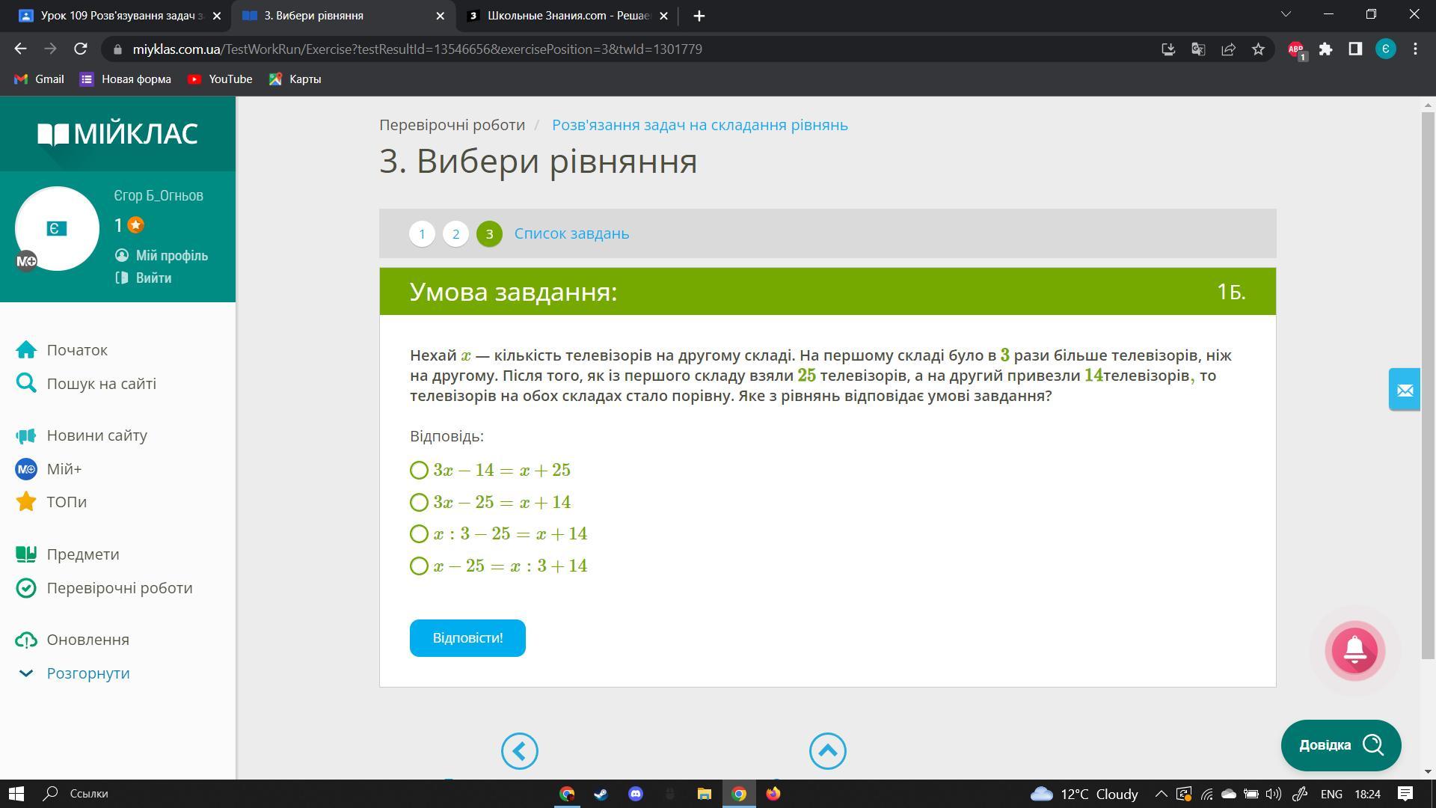Viewport: 1436px width, 808px height.
Task: Open the Chrome tab search dropdown
Action: tap(1286, 15)
